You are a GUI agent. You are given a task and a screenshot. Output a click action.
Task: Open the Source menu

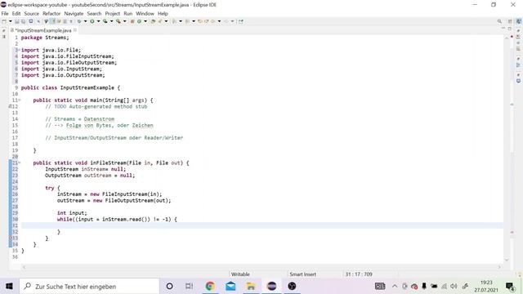tap(31, 13)
